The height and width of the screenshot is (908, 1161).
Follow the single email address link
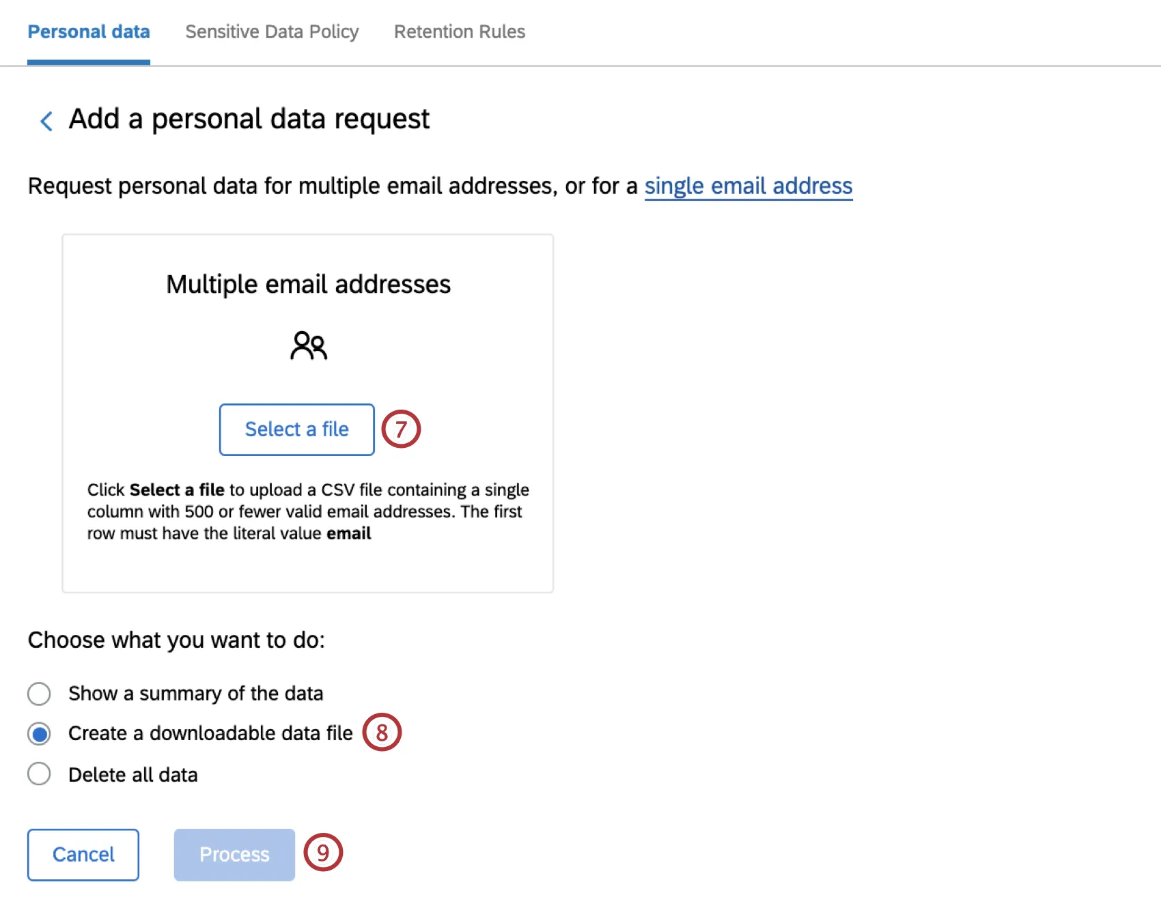click(749, 186)
